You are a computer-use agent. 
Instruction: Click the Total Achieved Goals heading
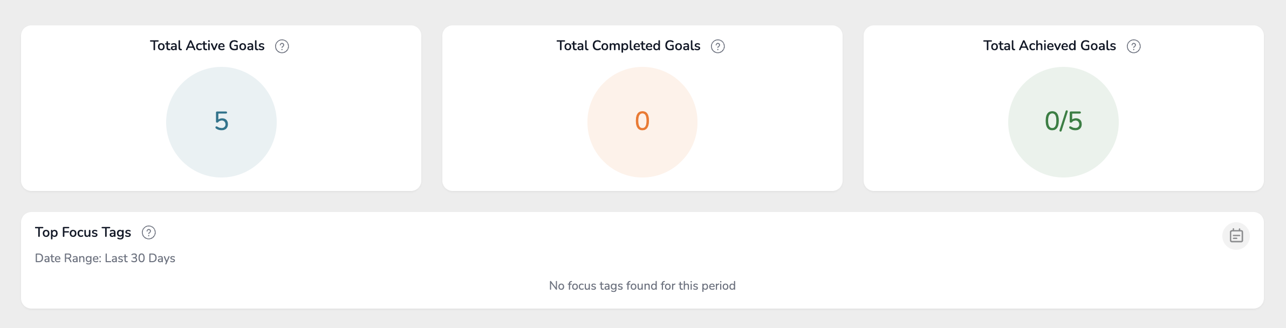coord(1049,46)
